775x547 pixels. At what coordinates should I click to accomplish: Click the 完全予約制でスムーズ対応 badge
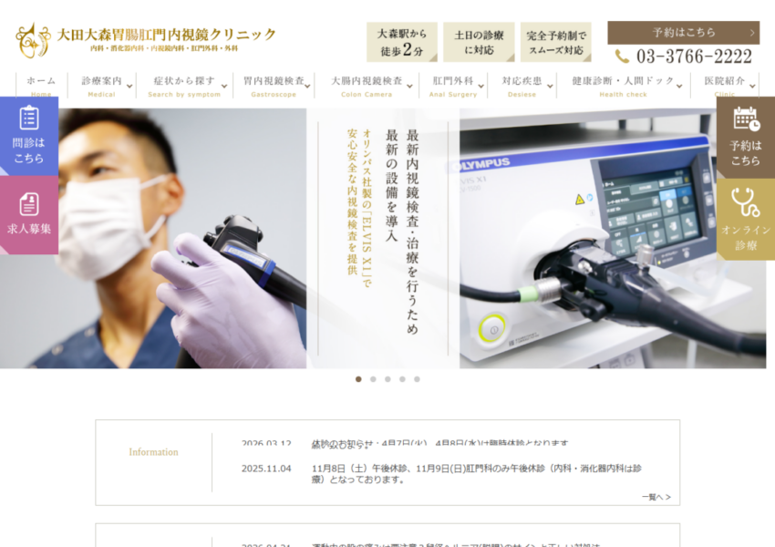(556, 42)
